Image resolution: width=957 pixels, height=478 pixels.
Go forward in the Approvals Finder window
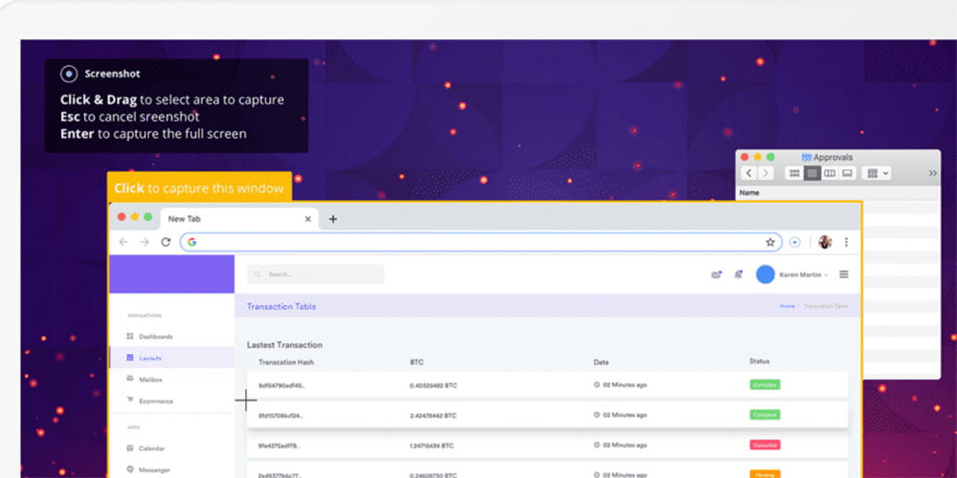766,173
